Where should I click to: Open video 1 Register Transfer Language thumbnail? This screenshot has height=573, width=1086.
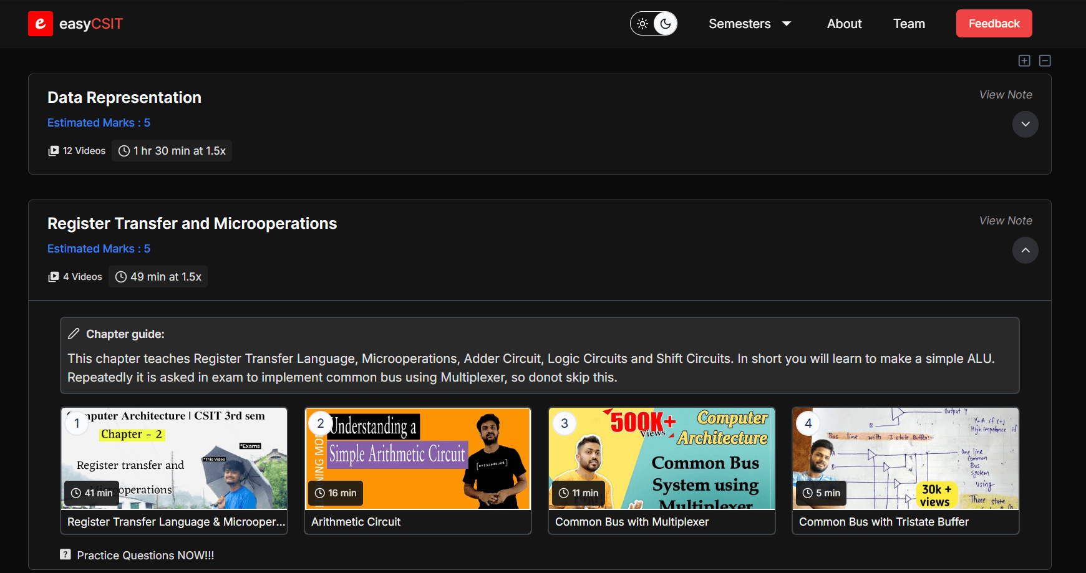(x=174, y=459)
